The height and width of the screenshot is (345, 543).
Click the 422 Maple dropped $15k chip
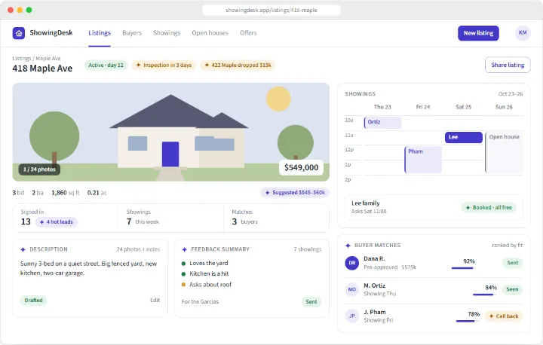[x=238, y=65]
